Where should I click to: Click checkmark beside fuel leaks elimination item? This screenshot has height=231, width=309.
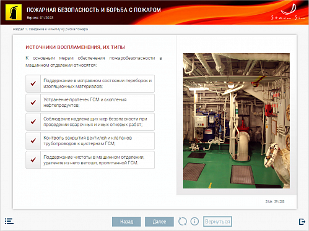[x=33, y=103]
